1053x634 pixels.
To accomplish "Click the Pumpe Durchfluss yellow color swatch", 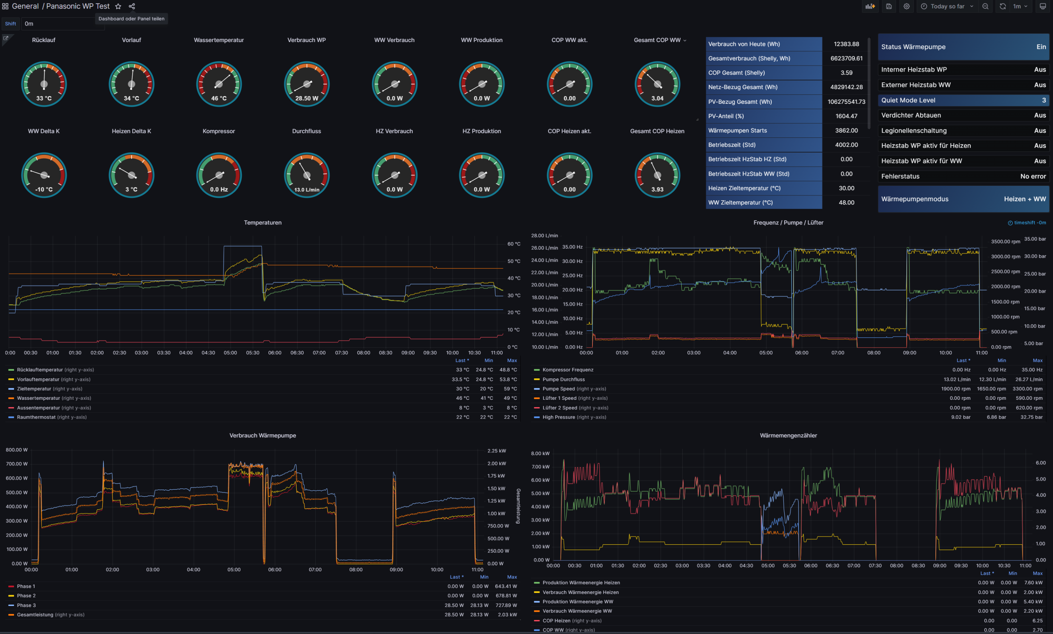I will 537,379.
